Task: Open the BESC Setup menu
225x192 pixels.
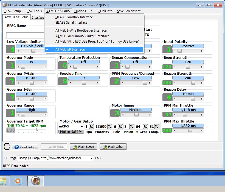Action: [12, 11]
